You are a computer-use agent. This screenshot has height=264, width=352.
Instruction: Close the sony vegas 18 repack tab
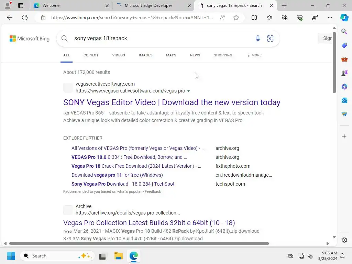pos(271,5)
